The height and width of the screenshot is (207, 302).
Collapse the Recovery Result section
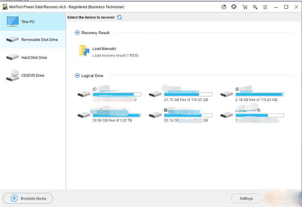[77, 32]
